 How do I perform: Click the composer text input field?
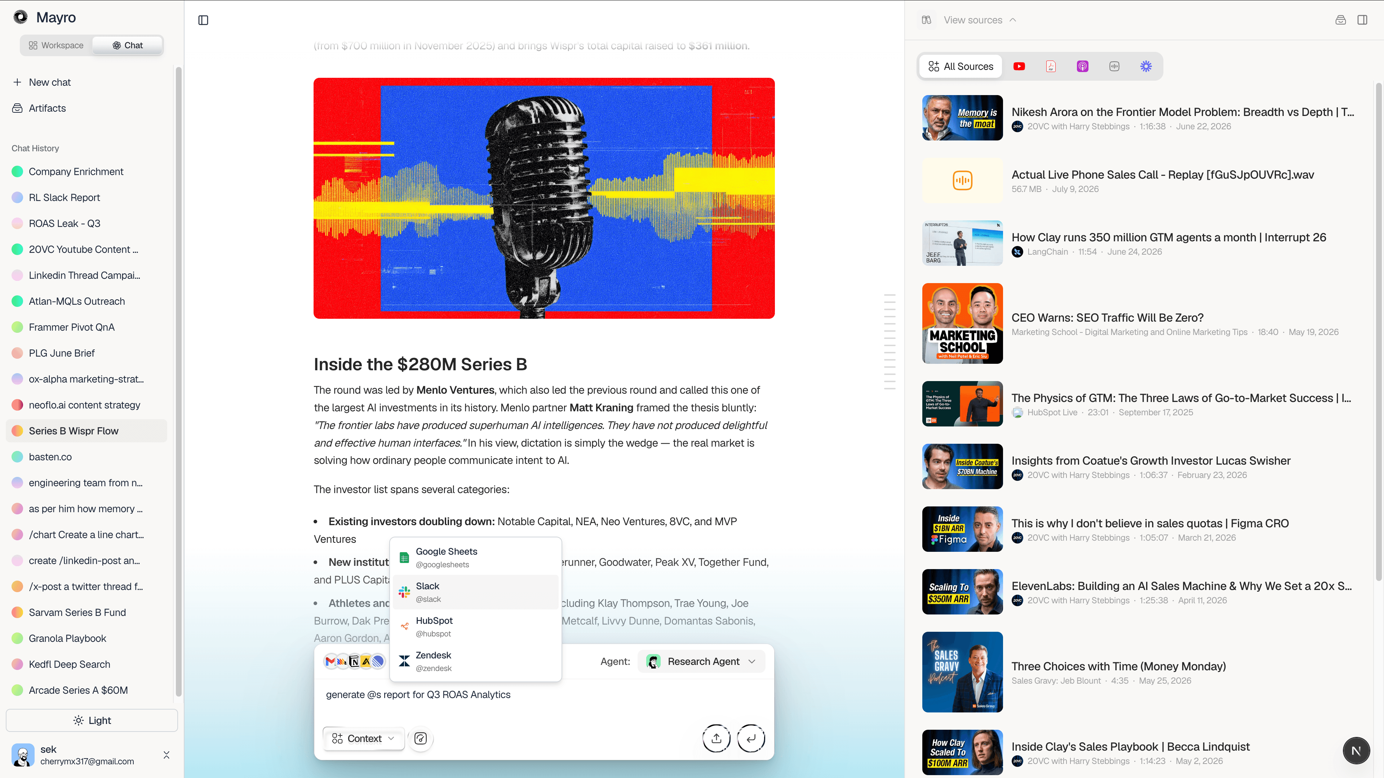(544, 701)
